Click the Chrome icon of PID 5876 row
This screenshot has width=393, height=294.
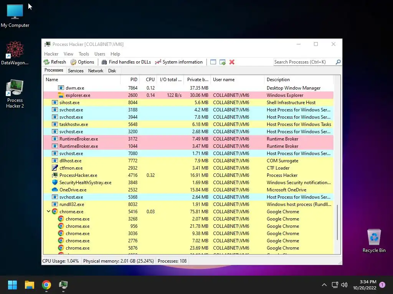61,248
